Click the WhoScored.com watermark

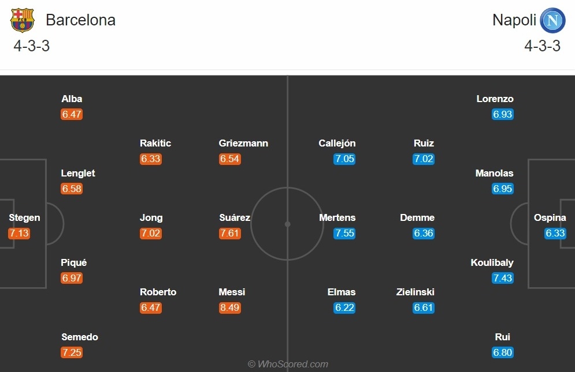(x=288, y=364)
